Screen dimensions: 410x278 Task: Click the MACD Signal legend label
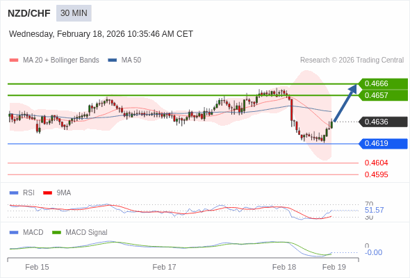point(87,233)
